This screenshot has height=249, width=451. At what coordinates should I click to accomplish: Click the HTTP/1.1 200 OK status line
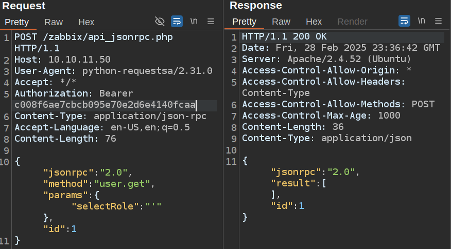click(x=284, y=37)
